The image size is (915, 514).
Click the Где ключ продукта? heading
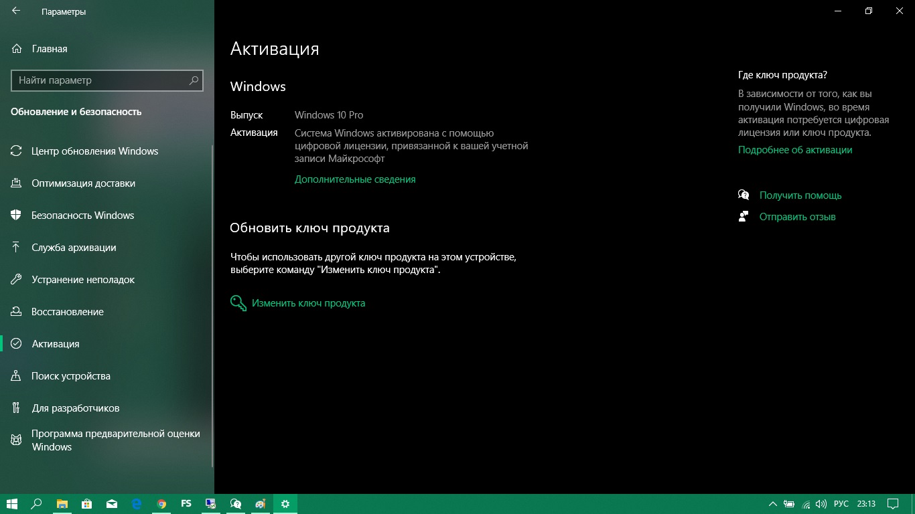(782, 75)
